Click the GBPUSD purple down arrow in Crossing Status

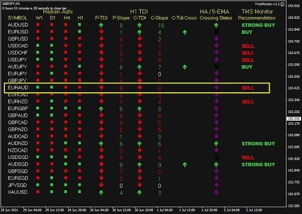(216, 39)
